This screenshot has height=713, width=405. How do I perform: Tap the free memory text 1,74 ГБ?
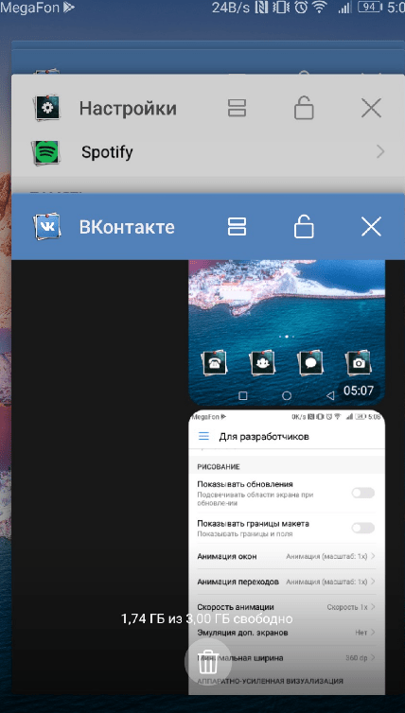(206, 618)
